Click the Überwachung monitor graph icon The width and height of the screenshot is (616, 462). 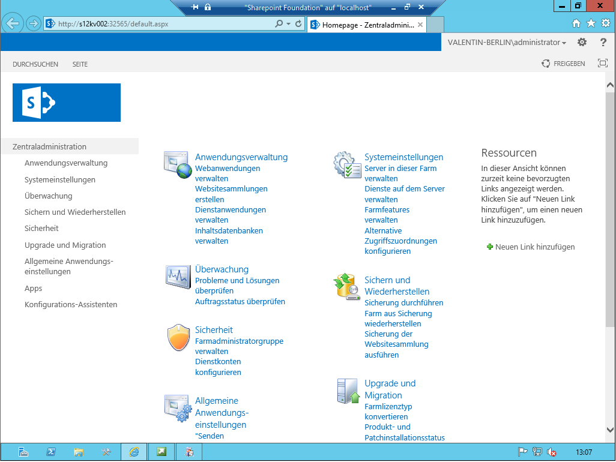click(178, 277)
